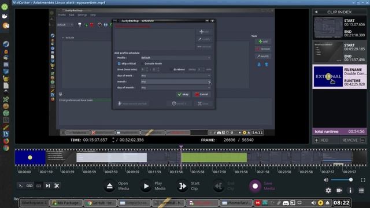Viewport: 370px width, 208px height.
Task: Click Task remove button in preview
Action: click(x=263, y=49)
